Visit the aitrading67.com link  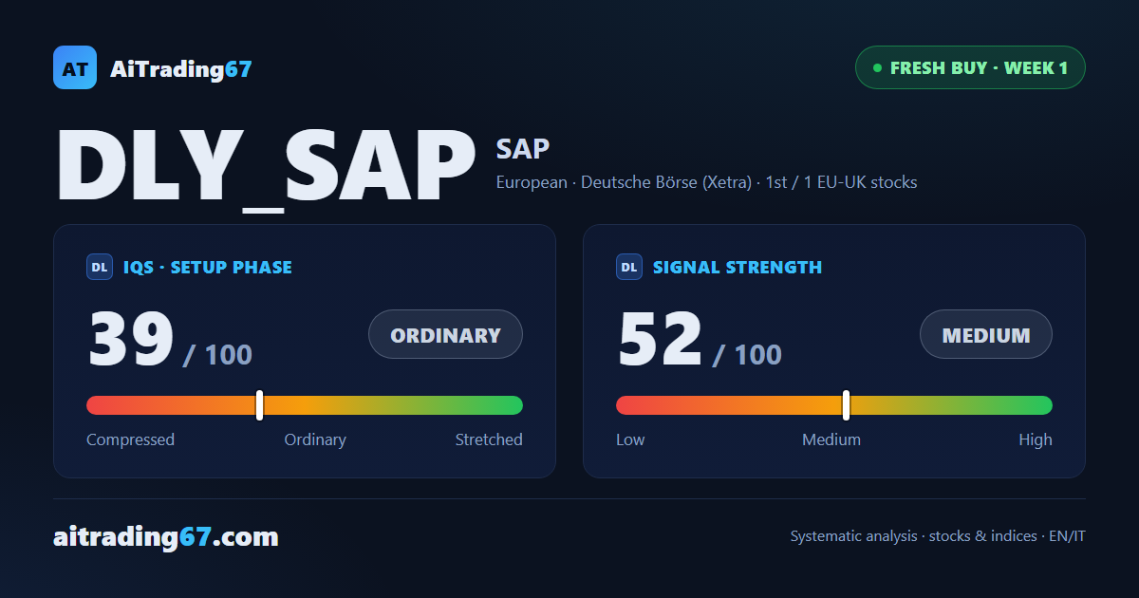tap(166, 537)
